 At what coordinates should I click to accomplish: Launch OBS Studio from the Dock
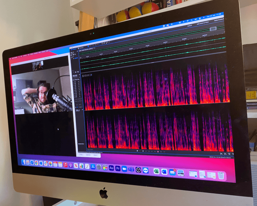[x=138, y=170]
